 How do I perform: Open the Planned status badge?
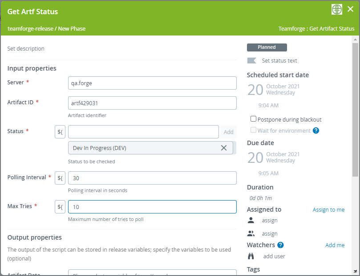tap(267, 47)
